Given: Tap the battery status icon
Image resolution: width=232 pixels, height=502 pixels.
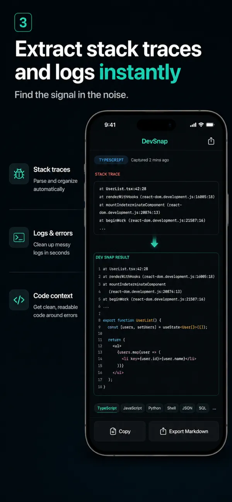Looking at the screenshot, I should click(210, 125).
